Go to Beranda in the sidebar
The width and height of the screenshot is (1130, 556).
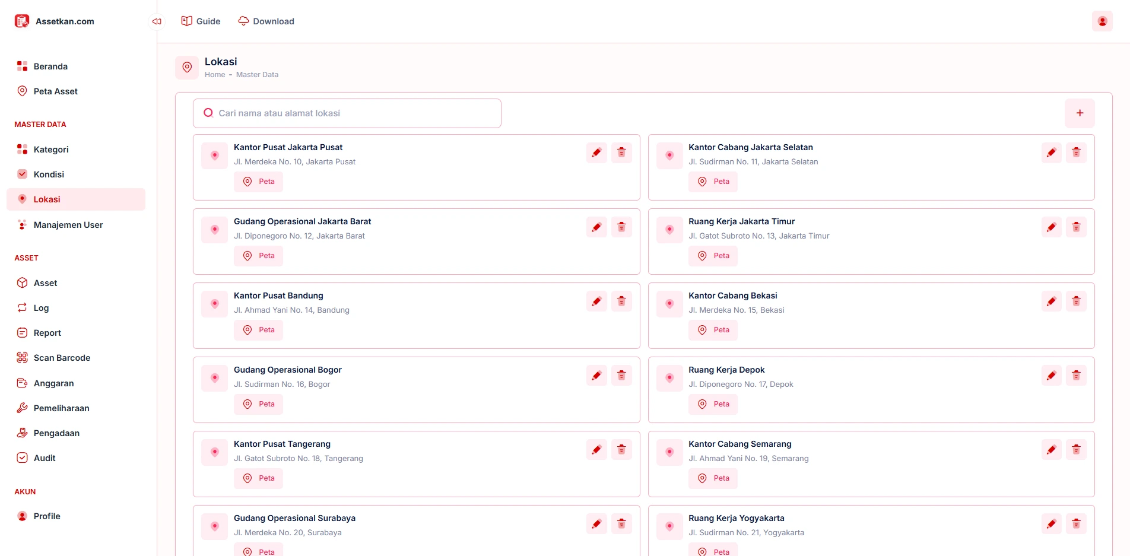coord(76,66)
